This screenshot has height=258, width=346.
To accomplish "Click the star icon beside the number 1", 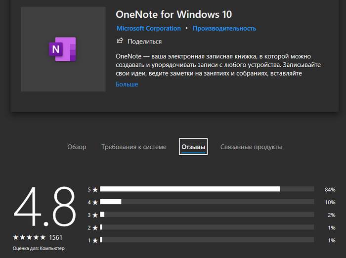I will (x=95, y=240).
